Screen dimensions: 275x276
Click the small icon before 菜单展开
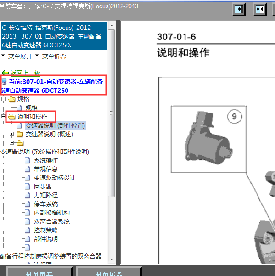pos(3,56)
